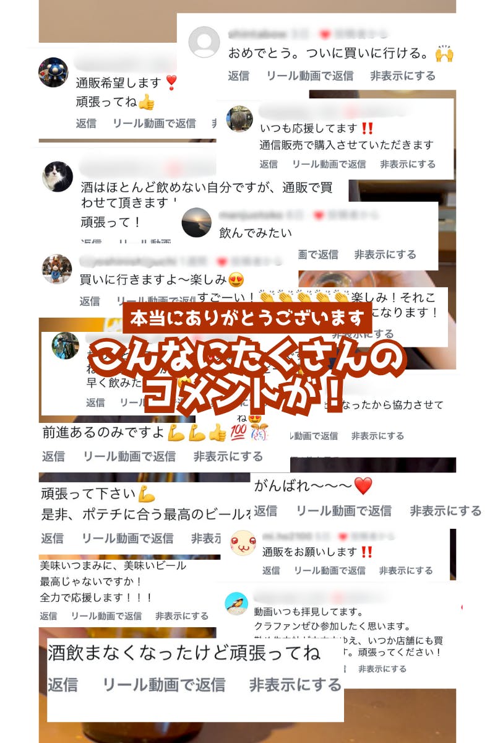This screenshot has height=743, width=495.
Task: Open the cat avatar profile picture
Action: point(58,176)
